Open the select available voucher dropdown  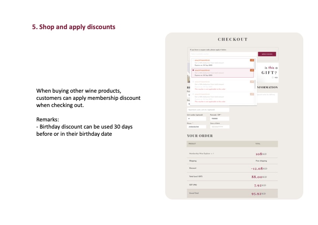point(222,54)
